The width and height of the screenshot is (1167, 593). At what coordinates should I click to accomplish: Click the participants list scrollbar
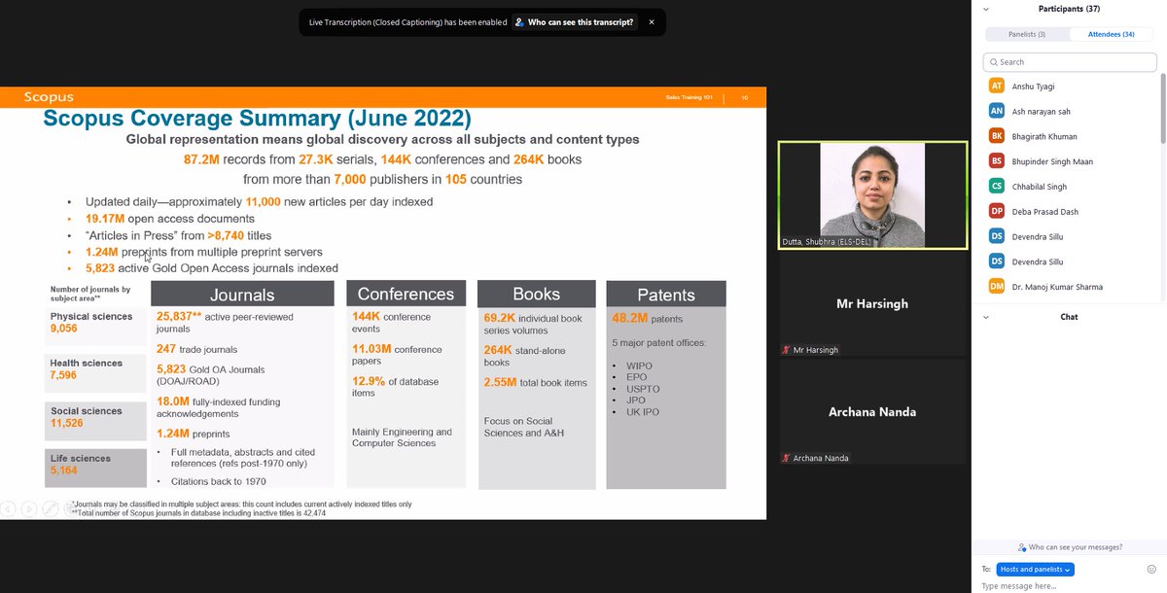coord(1163,107)
